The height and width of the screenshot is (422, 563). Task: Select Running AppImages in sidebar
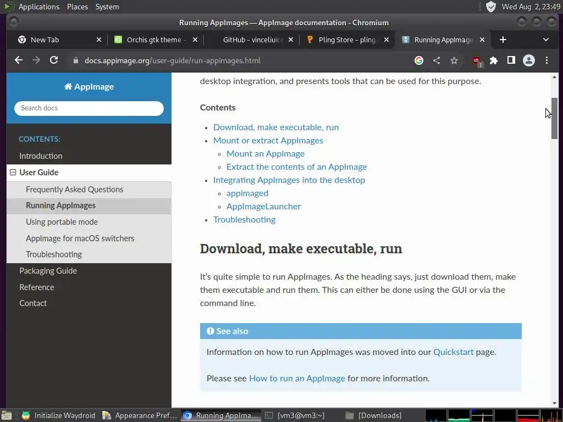60,206
